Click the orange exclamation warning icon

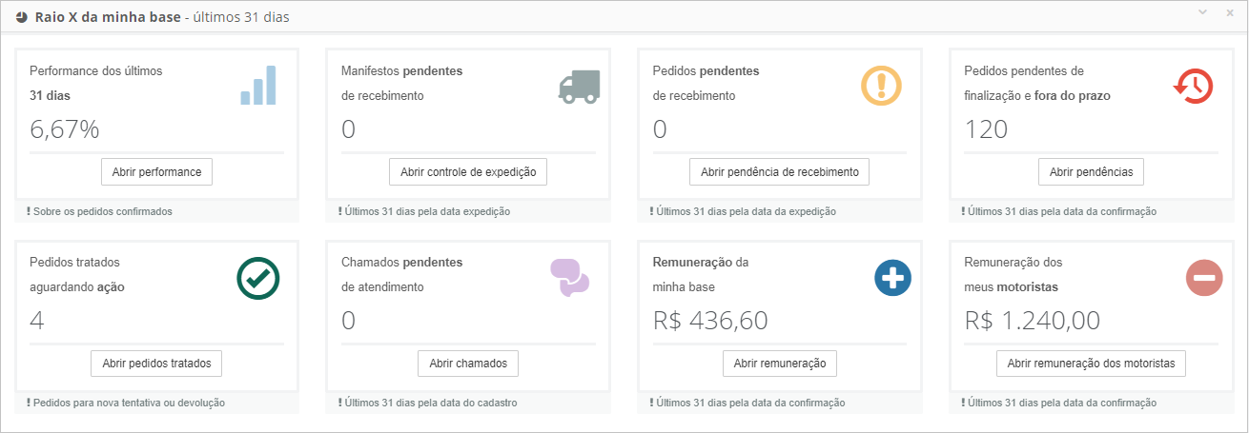click(x=881, y=86)
